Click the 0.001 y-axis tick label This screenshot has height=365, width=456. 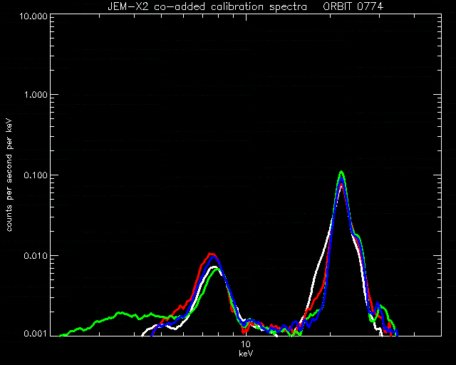36,333
